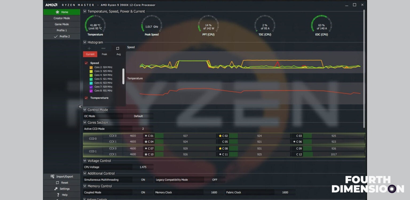
Task: Click the Settings gears icon
Action: (56, 189)
